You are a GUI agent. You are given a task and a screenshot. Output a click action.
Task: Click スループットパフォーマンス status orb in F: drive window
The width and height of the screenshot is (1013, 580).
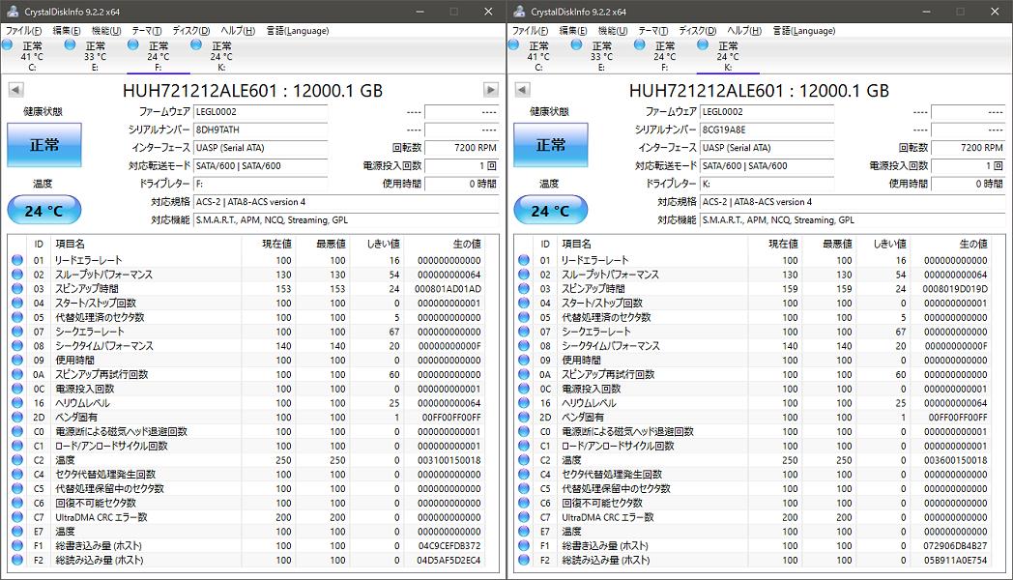pos(17,275)
